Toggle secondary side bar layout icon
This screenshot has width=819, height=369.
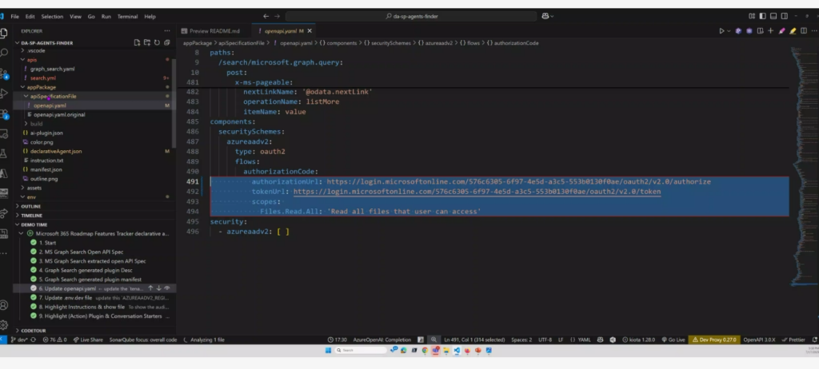tap(785, 16)
